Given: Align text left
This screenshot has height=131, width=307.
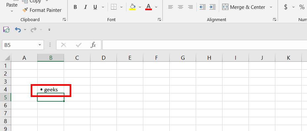Looking at the screenshot, I should tap(171, 7).
